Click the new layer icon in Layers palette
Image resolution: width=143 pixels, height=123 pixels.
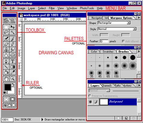pyautogui.click(x=126, y=118)
